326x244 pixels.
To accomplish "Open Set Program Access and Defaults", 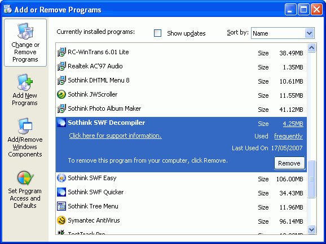I will 25,190.
